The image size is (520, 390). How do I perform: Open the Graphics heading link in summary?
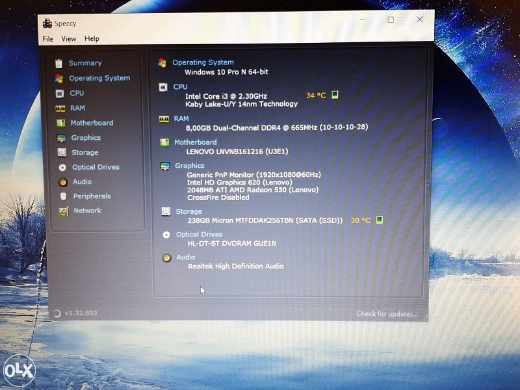tap(190, 166)
